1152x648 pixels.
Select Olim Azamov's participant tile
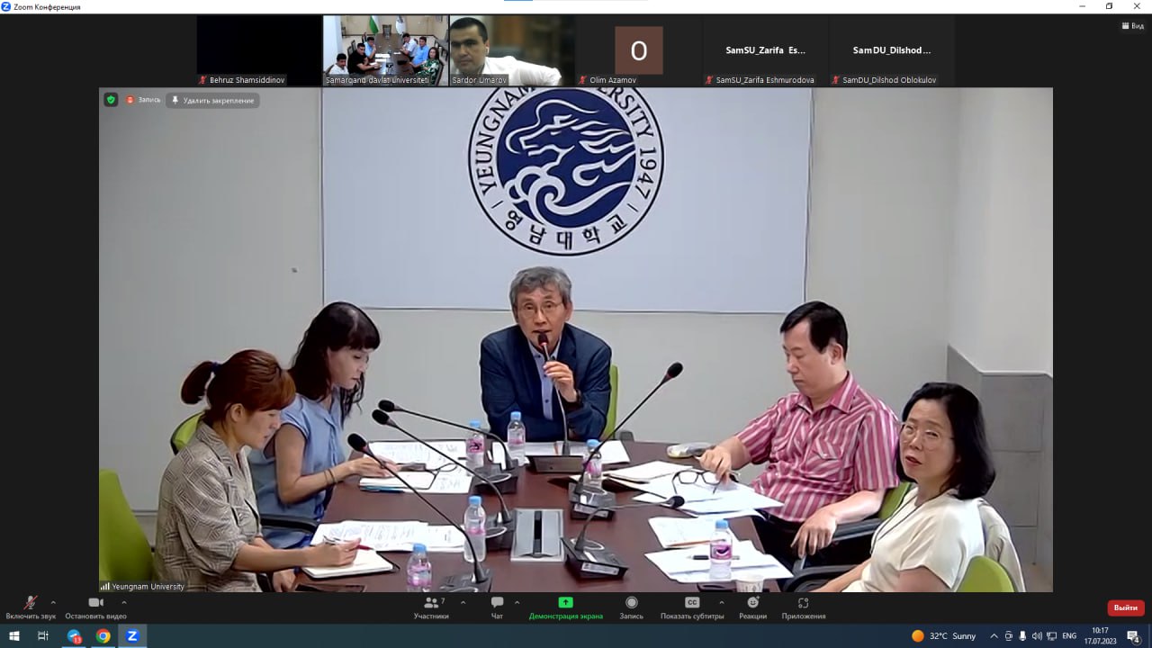pos(638,50)
